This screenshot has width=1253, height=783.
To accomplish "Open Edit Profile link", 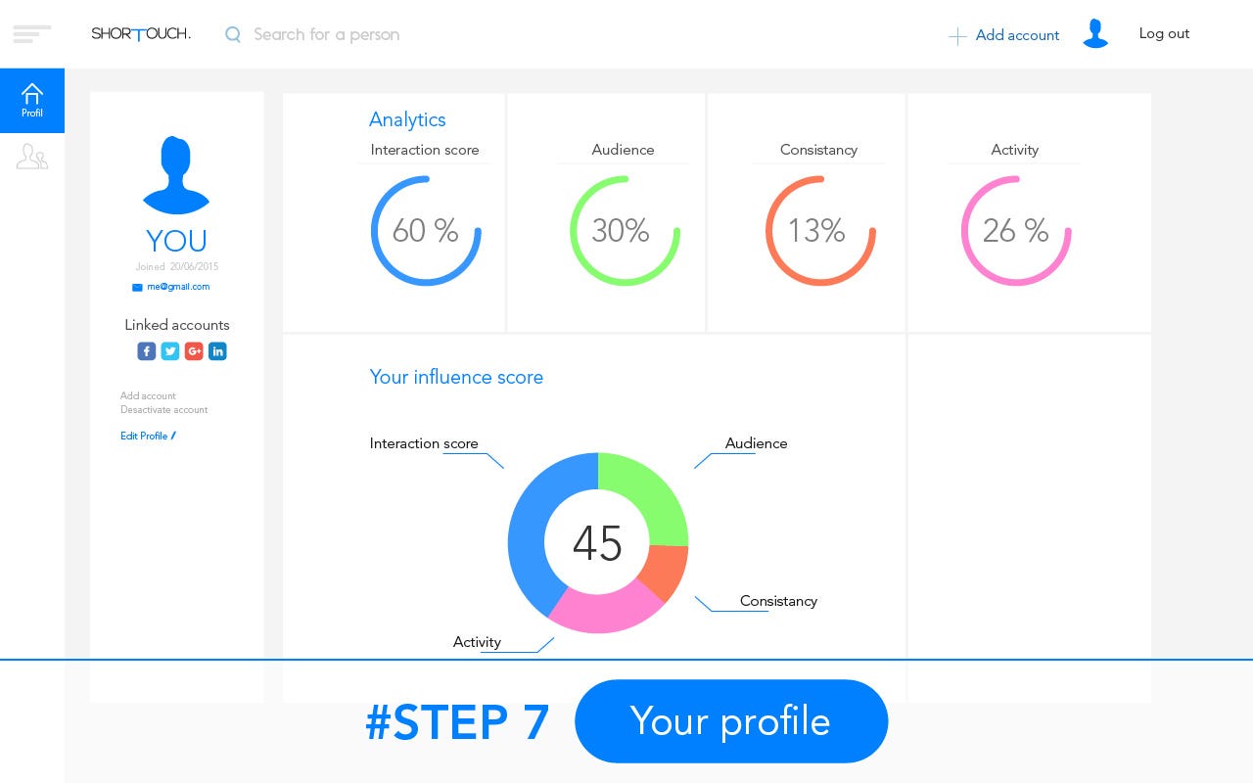I will (148, 437).
